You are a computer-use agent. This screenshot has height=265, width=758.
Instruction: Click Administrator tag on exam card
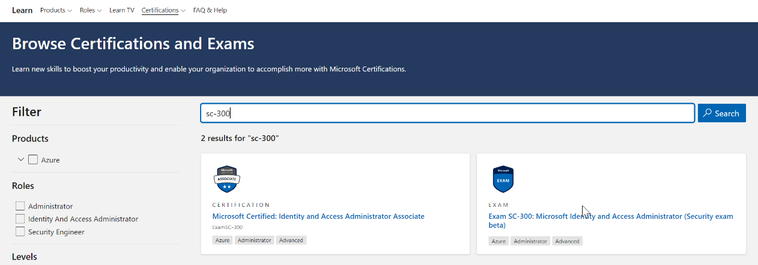tap(530, 241)
